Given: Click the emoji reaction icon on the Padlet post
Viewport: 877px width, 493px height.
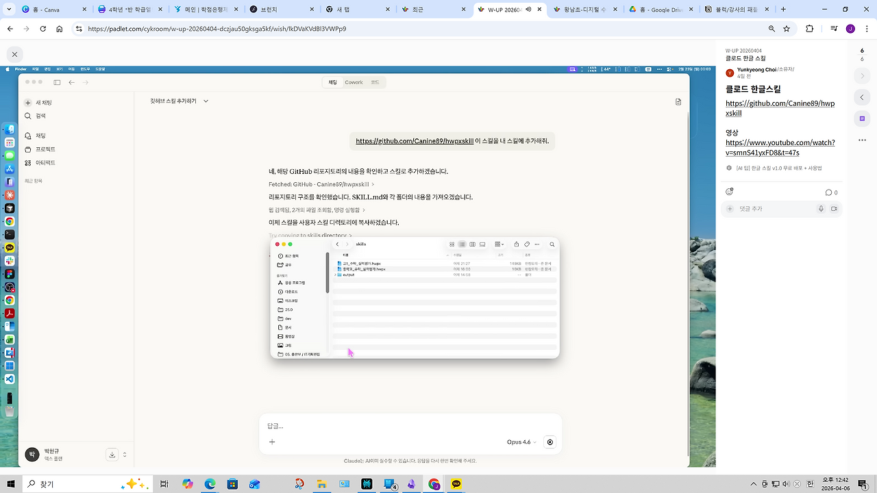Looking at the screenshot, I should tap(729, 192).
